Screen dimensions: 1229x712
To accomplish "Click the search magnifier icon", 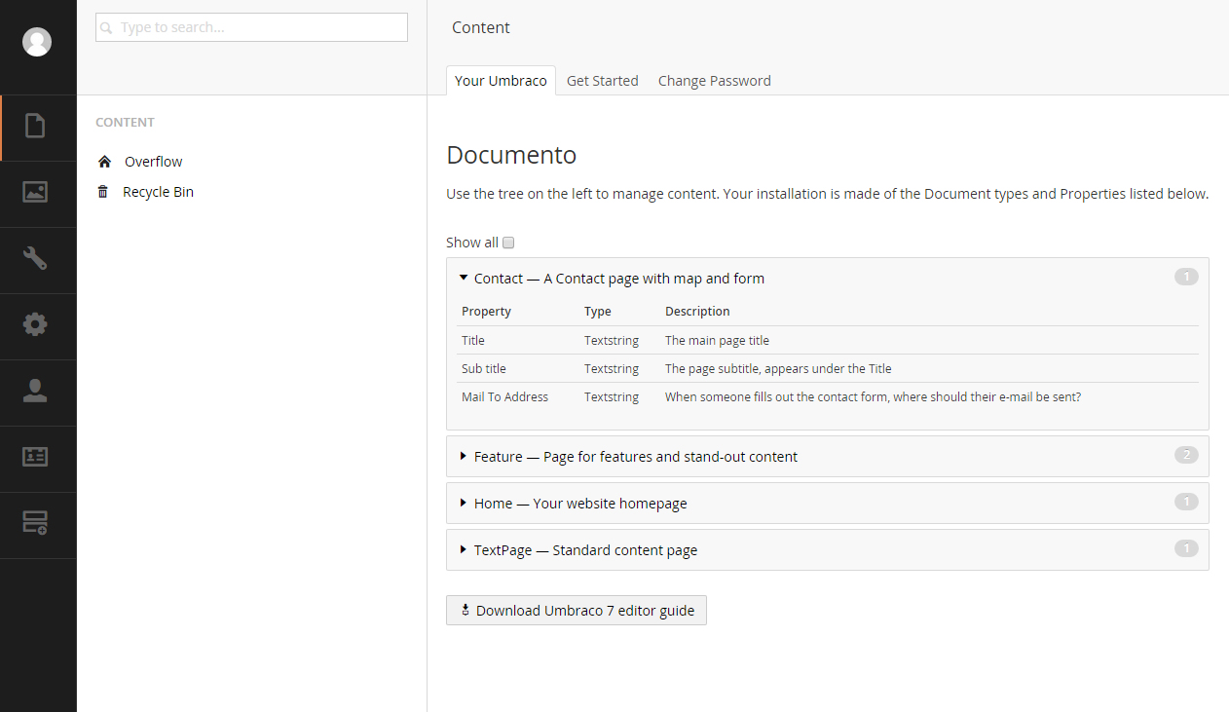I will click(107, 28).
